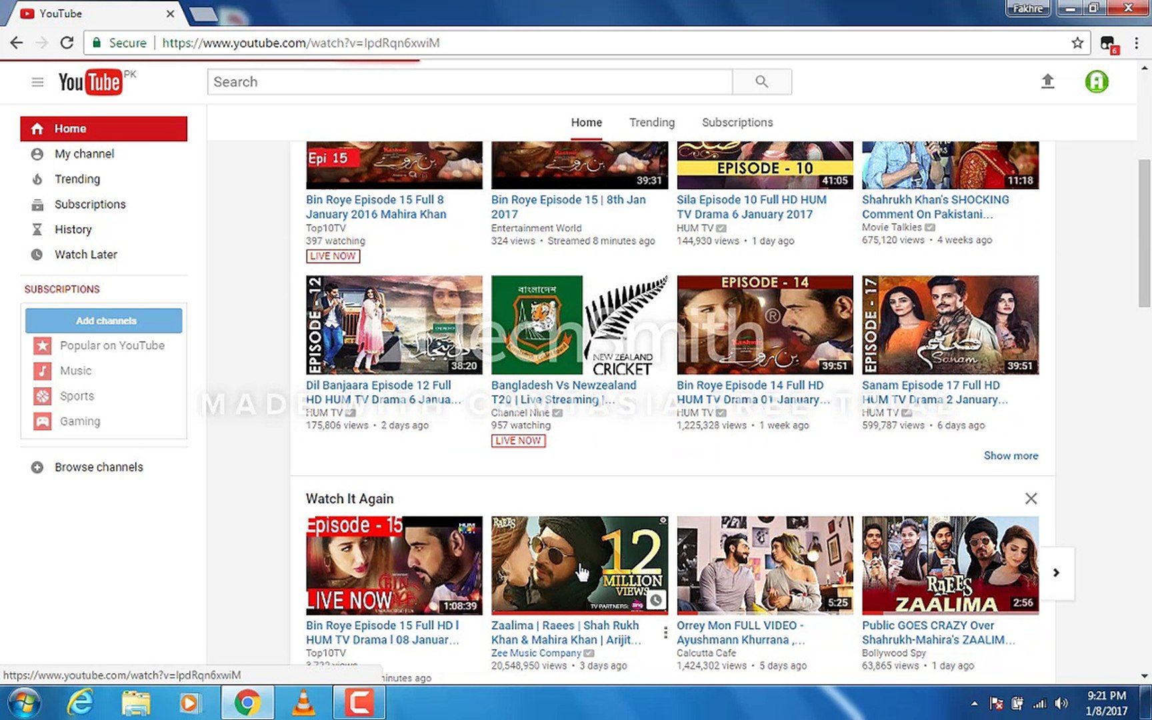Open Camtasia from the taskbar
The height and width of the screenshot is (720, 1152).
359,702
